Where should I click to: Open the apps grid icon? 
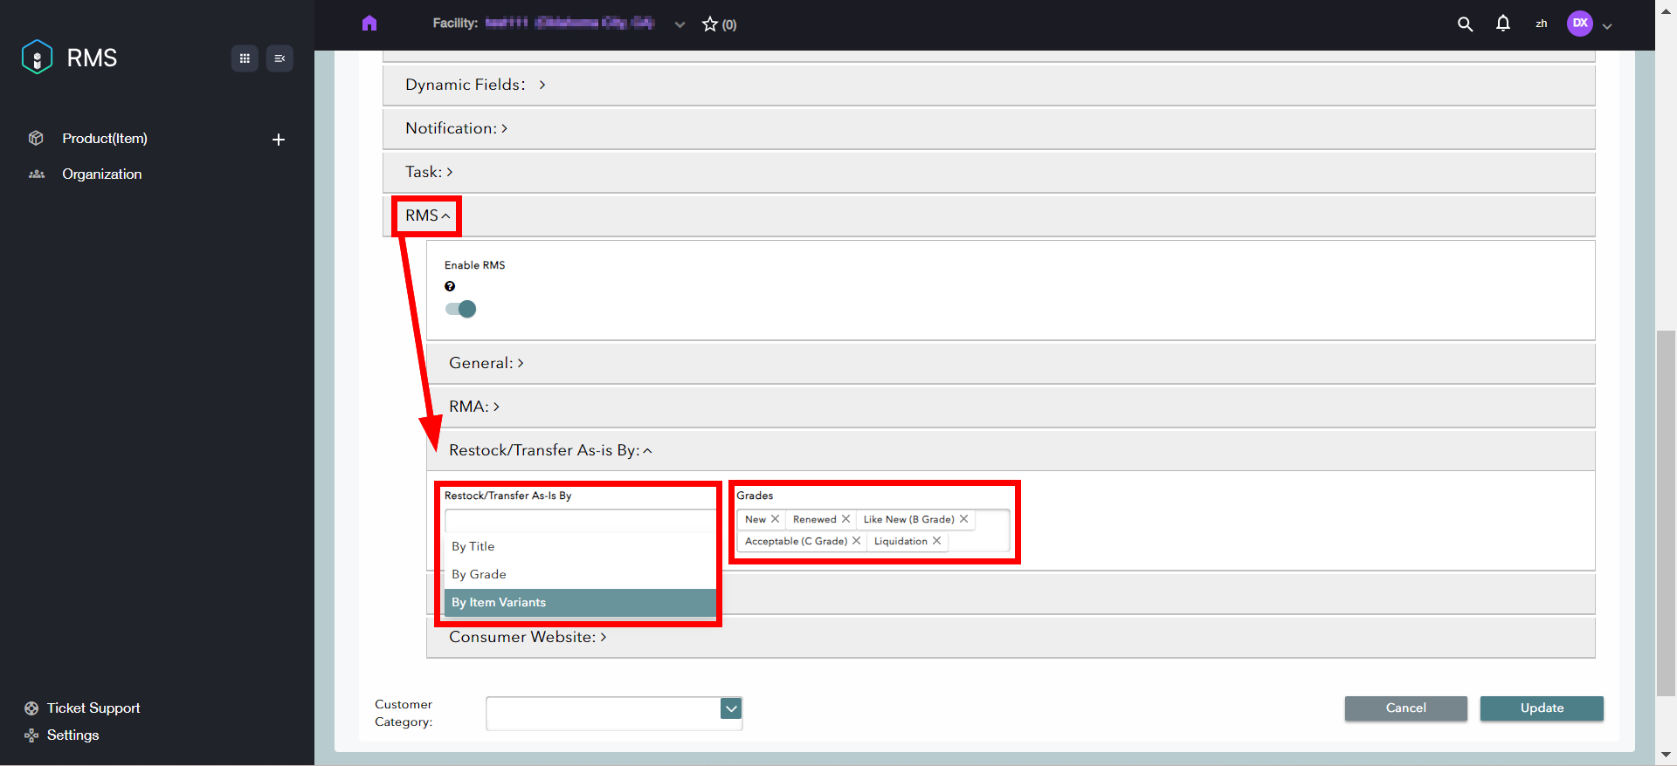pos(245,58)
